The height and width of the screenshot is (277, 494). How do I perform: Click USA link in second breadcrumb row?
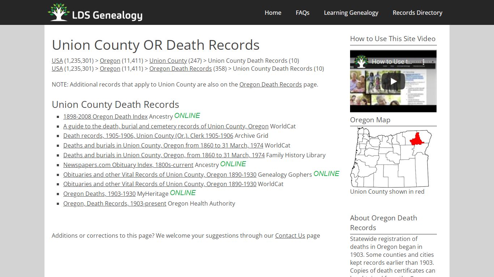coord(57,69)
